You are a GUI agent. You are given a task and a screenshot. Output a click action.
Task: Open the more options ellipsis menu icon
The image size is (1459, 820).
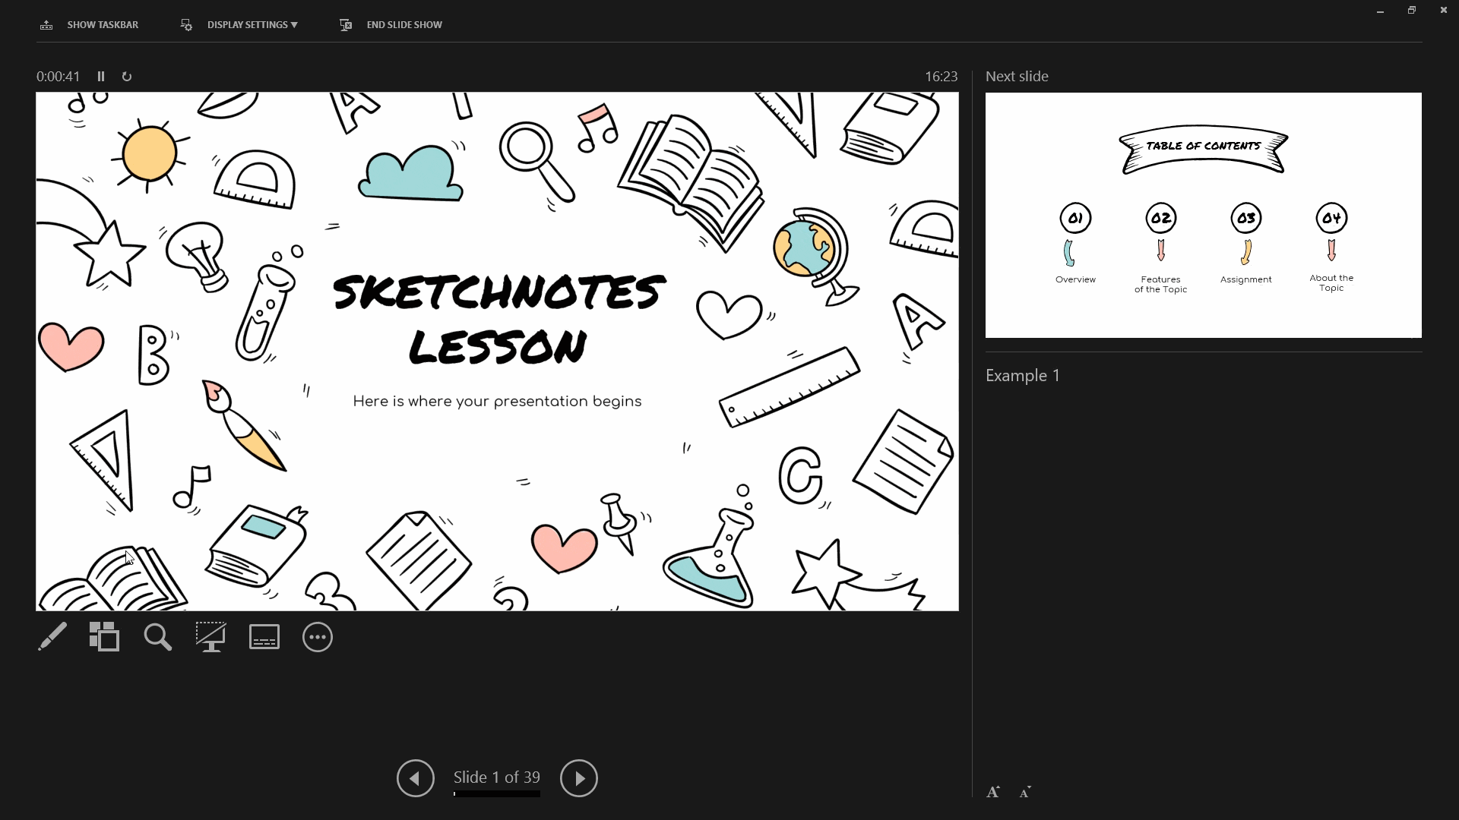[x=318, y=637]
